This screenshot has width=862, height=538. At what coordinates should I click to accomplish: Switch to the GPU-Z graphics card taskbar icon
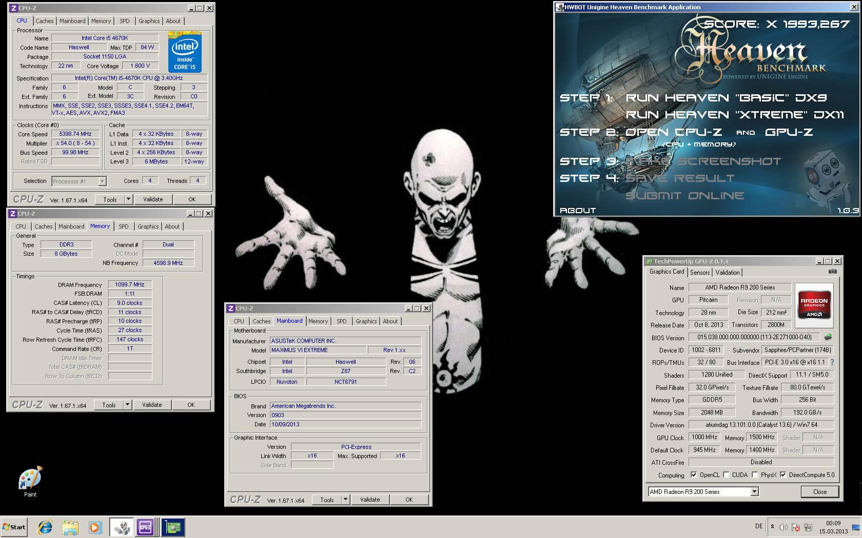pyautogui.click(x=173, y=527)
